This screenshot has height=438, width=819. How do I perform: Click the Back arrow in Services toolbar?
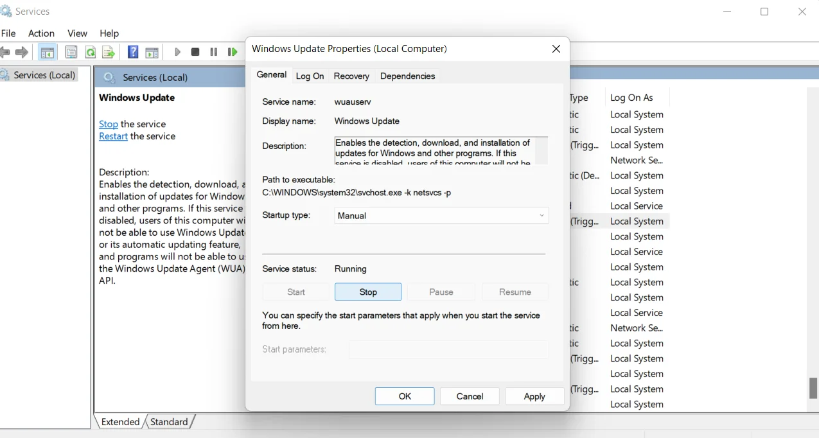[x=4, y=52]
